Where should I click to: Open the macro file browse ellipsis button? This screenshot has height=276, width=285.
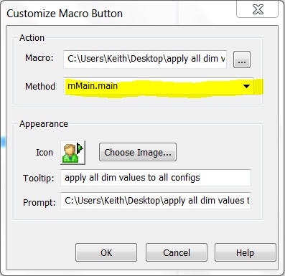[x=242, y=60]
